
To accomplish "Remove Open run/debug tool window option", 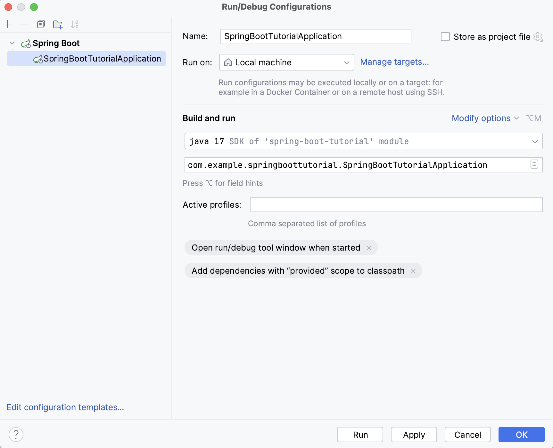I will (x=369, y=247).
